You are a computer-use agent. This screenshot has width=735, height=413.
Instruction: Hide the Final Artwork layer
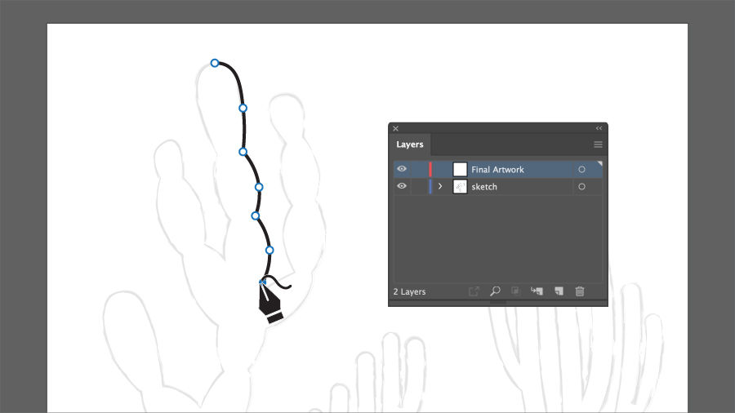(402, 169)
